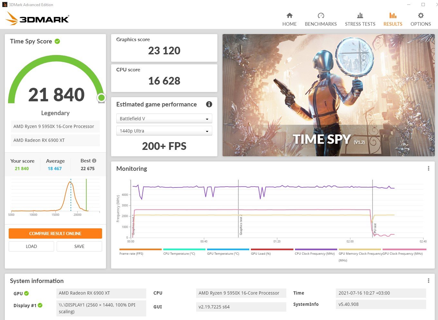Click the Graphics test 2 marker line

238,208
